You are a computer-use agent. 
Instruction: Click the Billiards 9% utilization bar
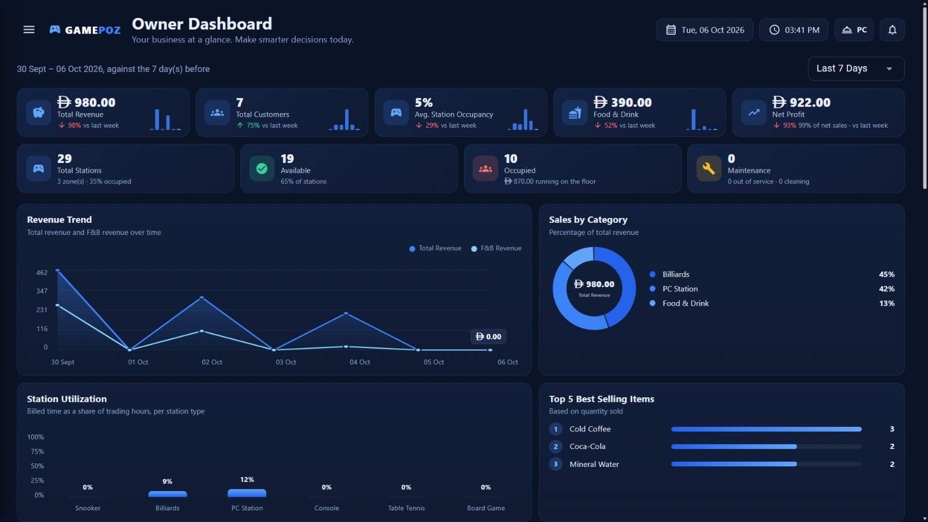click(168, 494)
